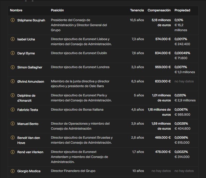Click ownership amount € 242.400
206x178 pixels.
[x=182, y=44]
